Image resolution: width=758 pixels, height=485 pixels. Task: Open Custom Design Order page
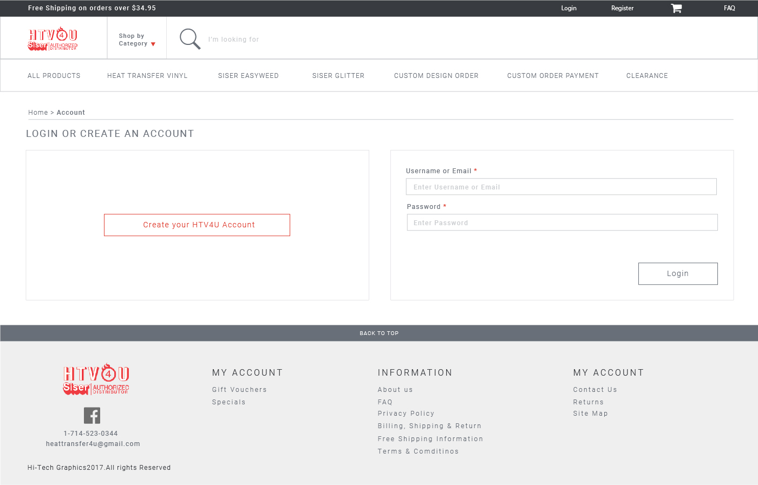click(x=436, y=76)
